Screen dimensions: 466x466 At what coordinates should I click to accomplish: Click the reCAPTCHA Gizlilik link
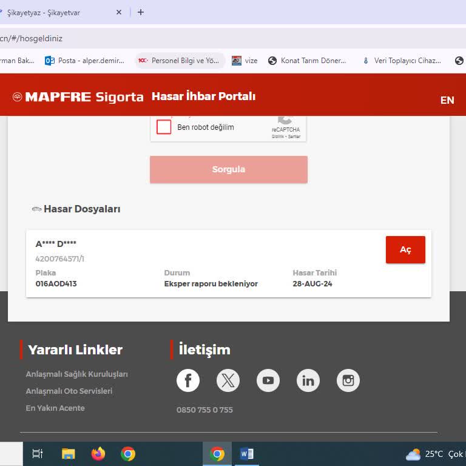pyautogui.click(x=277, y=137)
